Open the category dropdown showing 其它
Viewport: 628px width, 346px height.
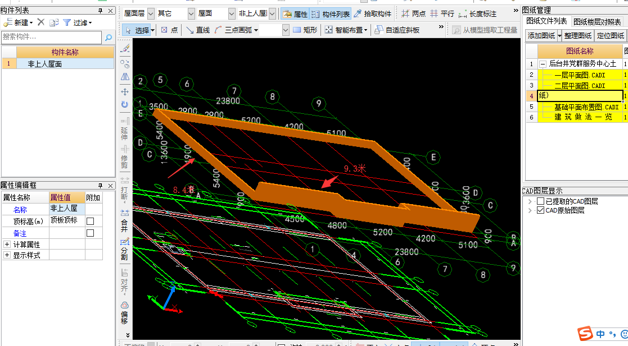[191, 14]
